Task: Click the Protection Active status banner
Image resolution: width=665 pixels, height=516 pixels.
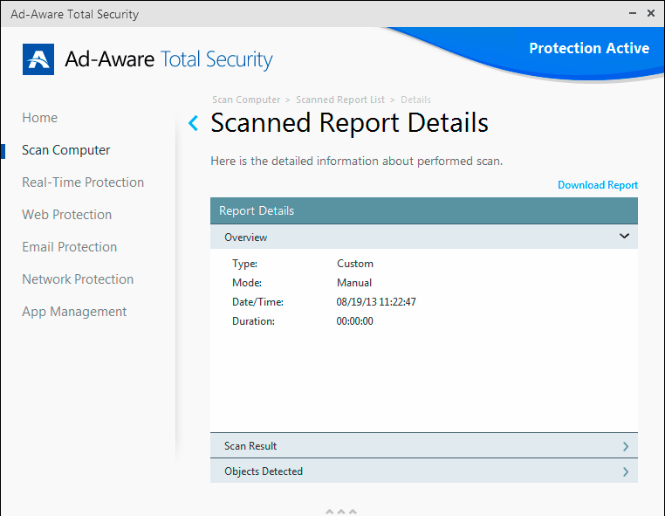Action: tap(588, 49)
